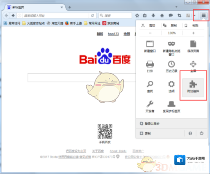This screenshot has height=174, width=210.
Task: Click the hao123 link
Action: pyautogui.click(x=113, y=34)
